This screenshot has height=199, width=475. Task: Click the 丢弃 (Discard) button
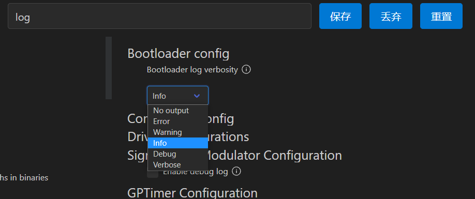click(x=391, y=16)
